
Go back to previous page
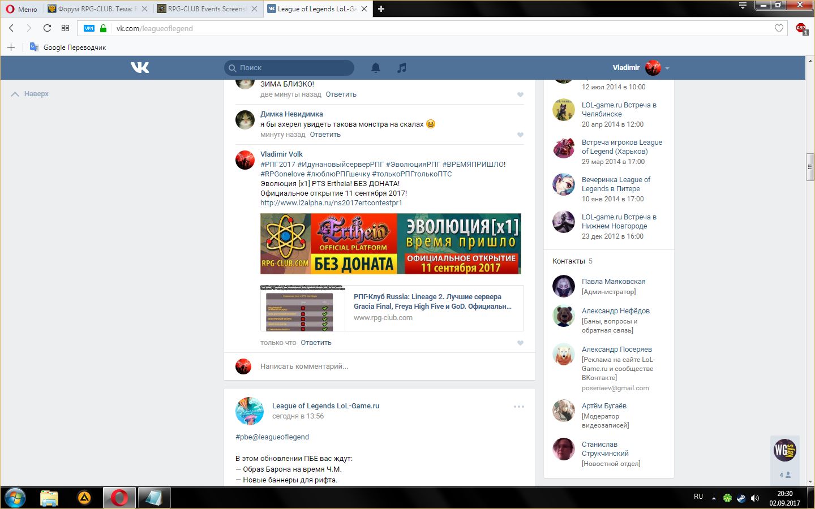[x=11, y=28]
